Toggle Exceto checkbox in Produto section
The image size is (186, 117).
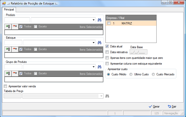35,27
